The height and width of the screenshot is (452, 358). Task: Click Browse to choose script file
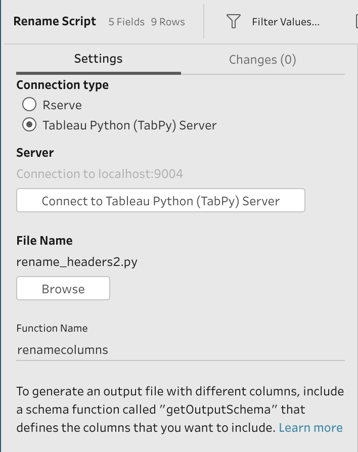pyautogui.click(x=63, y=289)
